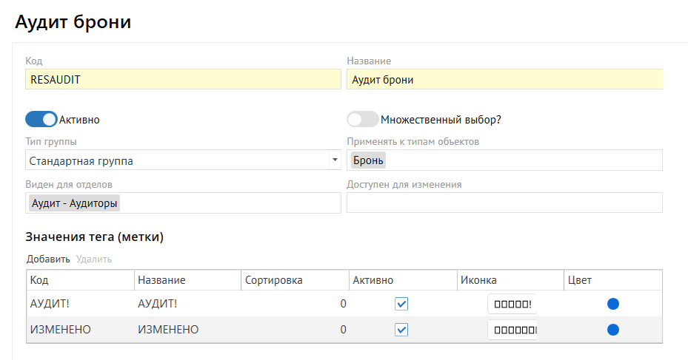The height and width of the screenshot is (360, 688).
Task: Click the АУДИТ! row icon badge
Action: pyautogui.click(x=512, y=304)
